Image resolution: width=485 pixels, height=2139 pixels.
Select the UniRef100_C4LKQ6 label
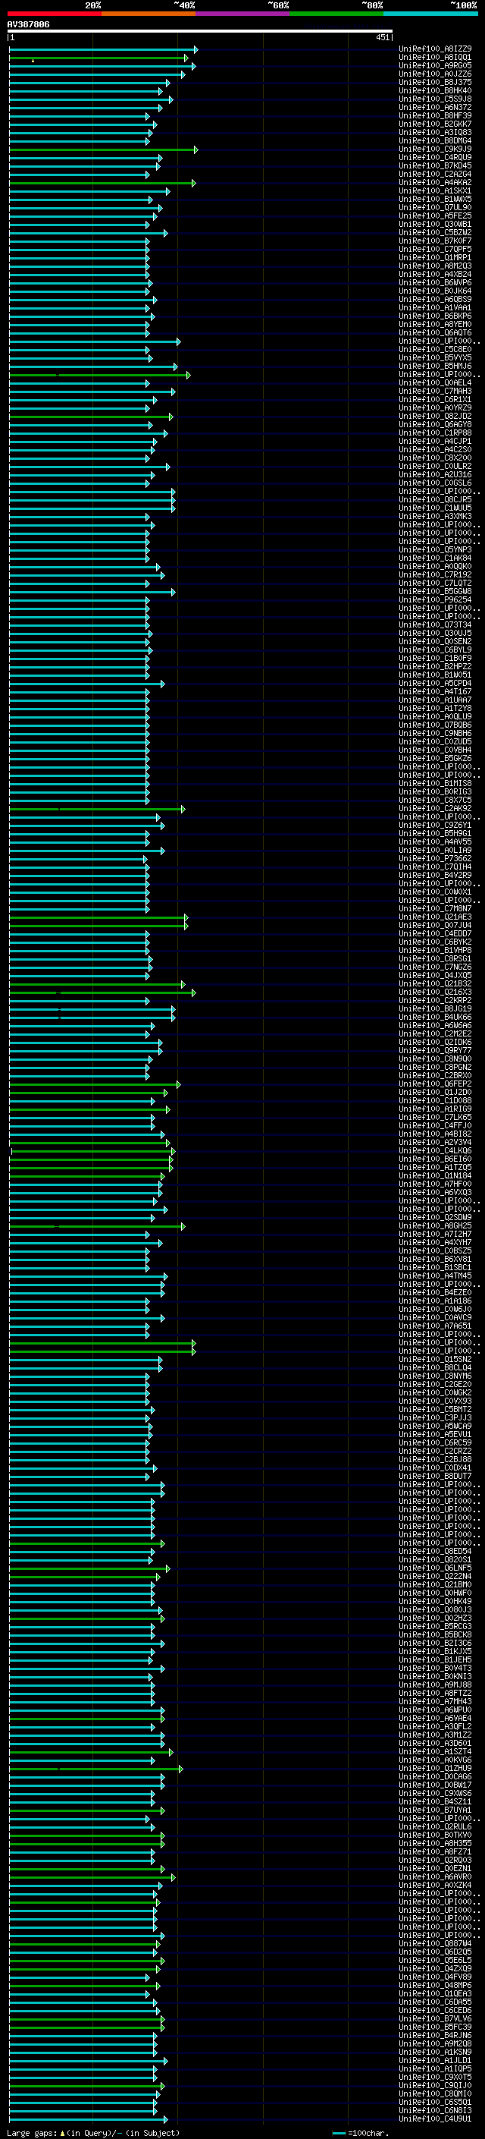tap(435, 1151)
